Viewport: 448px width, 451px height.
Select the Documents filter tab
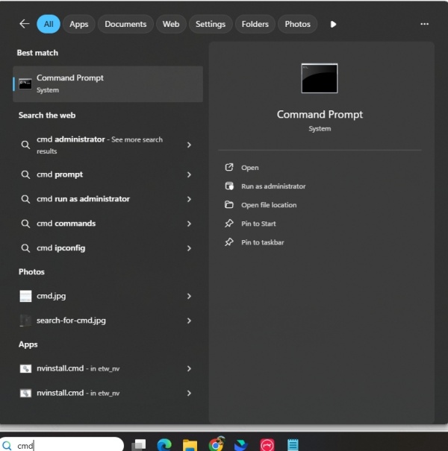(x=125, y=24)
